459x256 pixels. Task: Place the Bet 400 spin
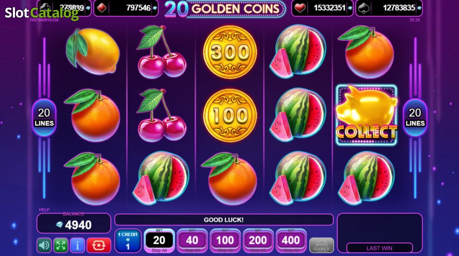click(x=291, y=241)
